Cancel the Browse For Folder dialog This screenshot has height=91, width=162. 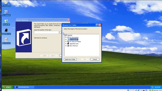[x=95, y=59]
